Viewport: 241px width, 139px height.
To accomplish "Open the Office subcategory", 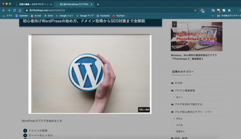I will pos(179,119).
